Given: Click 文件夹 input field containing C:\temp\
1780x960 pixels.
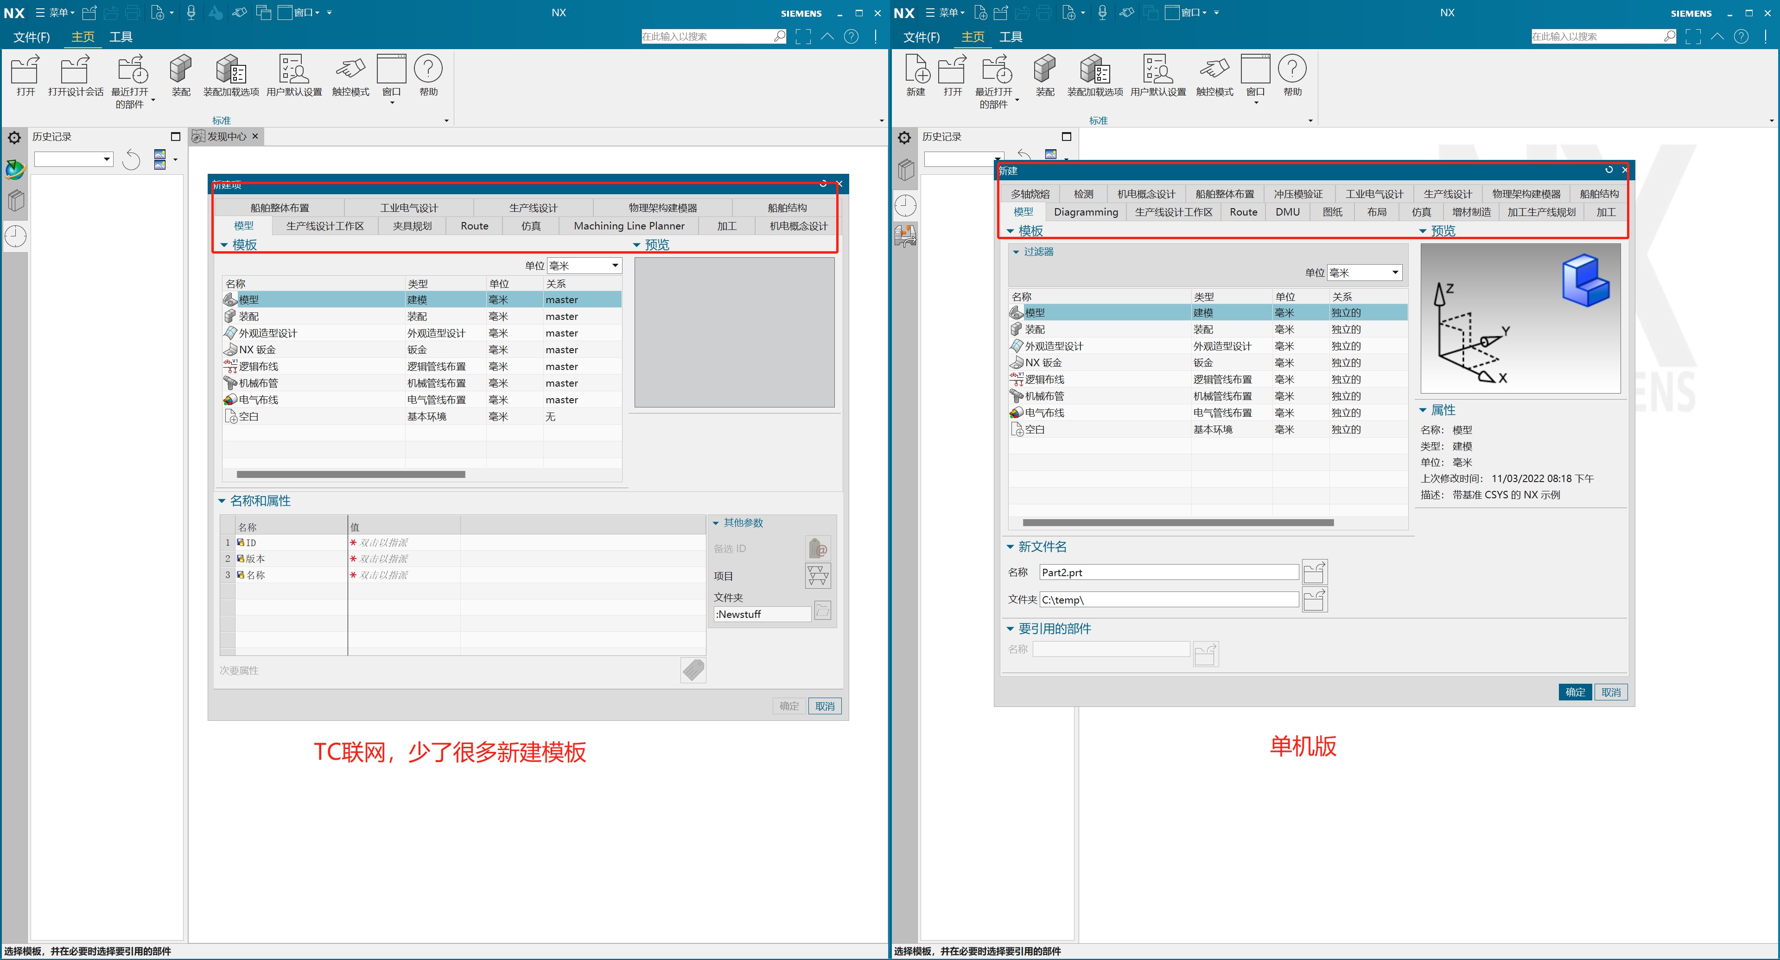Looking at the screenshot, I should click(x=1169, y=600).
